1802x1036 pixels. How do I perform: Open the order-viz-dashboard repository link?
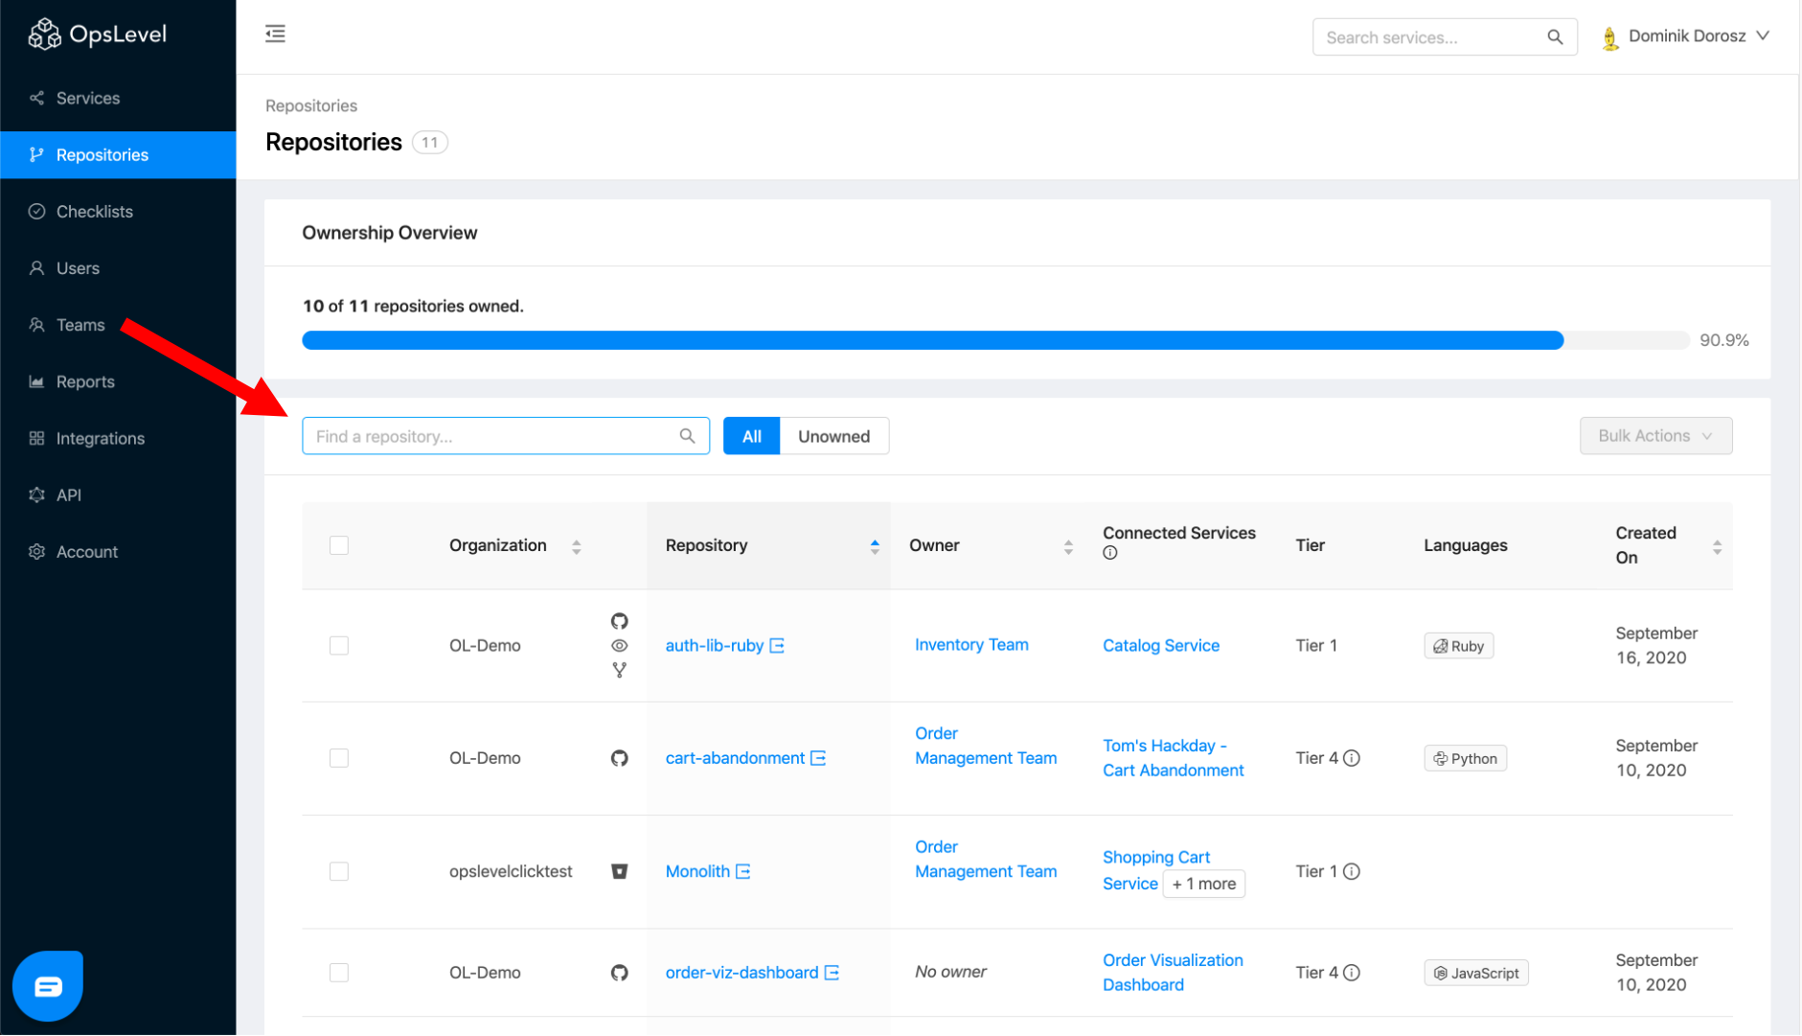(x=741, y=973)
